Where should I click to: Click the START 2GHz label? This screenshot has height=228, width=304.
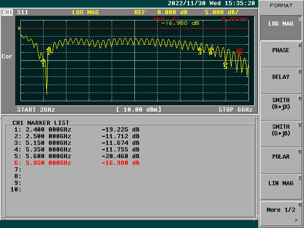[36, 110]
